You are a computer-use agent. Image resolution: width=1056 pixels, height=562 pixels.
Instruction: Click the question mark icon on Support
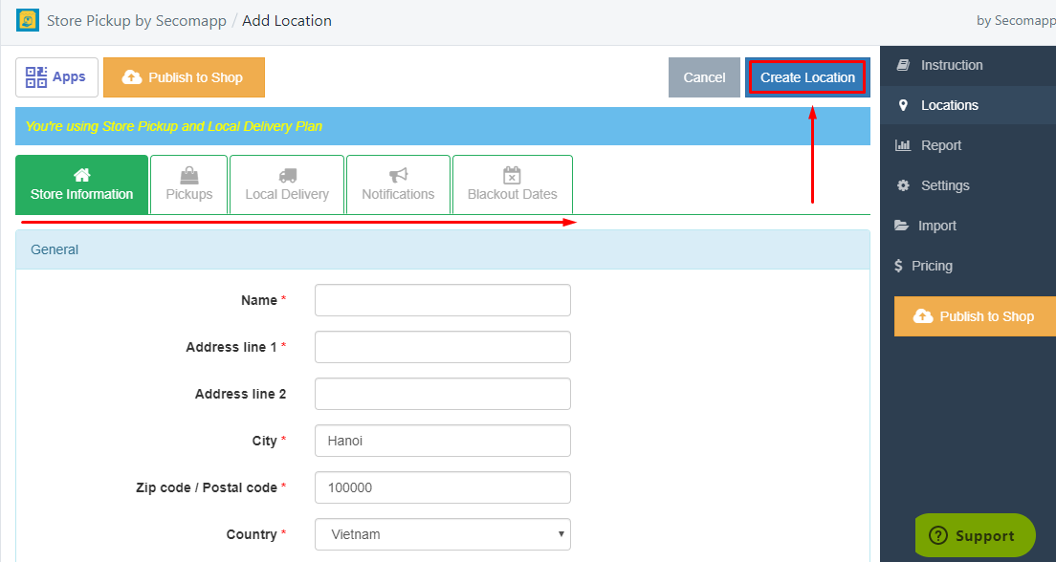point(938,536)
